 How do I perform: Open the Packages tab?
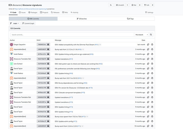(x=33, y=12)
